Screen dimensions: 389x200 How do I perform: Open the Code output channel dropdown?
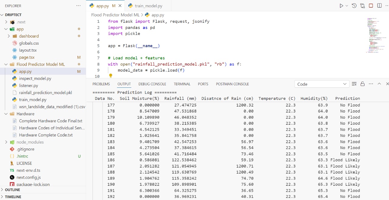(322, 84)
